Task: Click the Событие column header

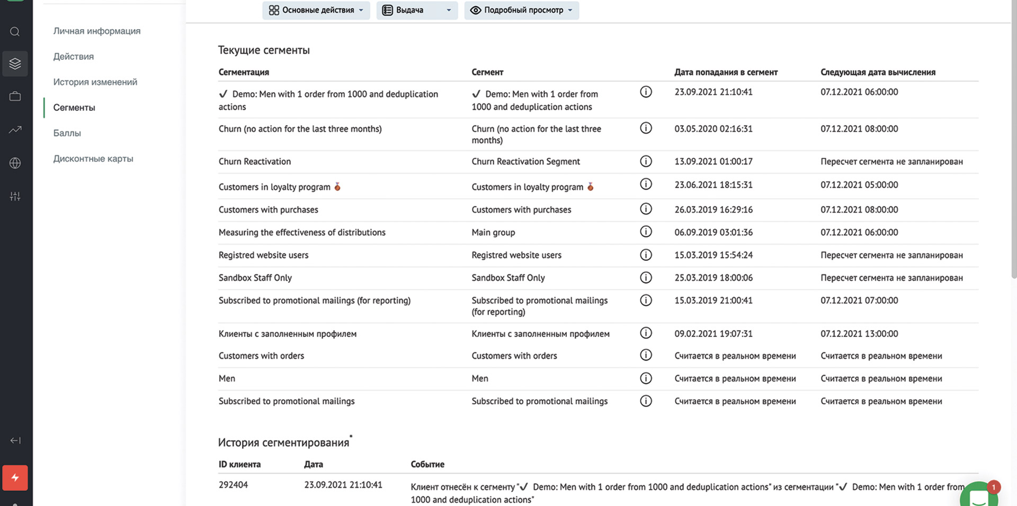Action: (427, 465)
